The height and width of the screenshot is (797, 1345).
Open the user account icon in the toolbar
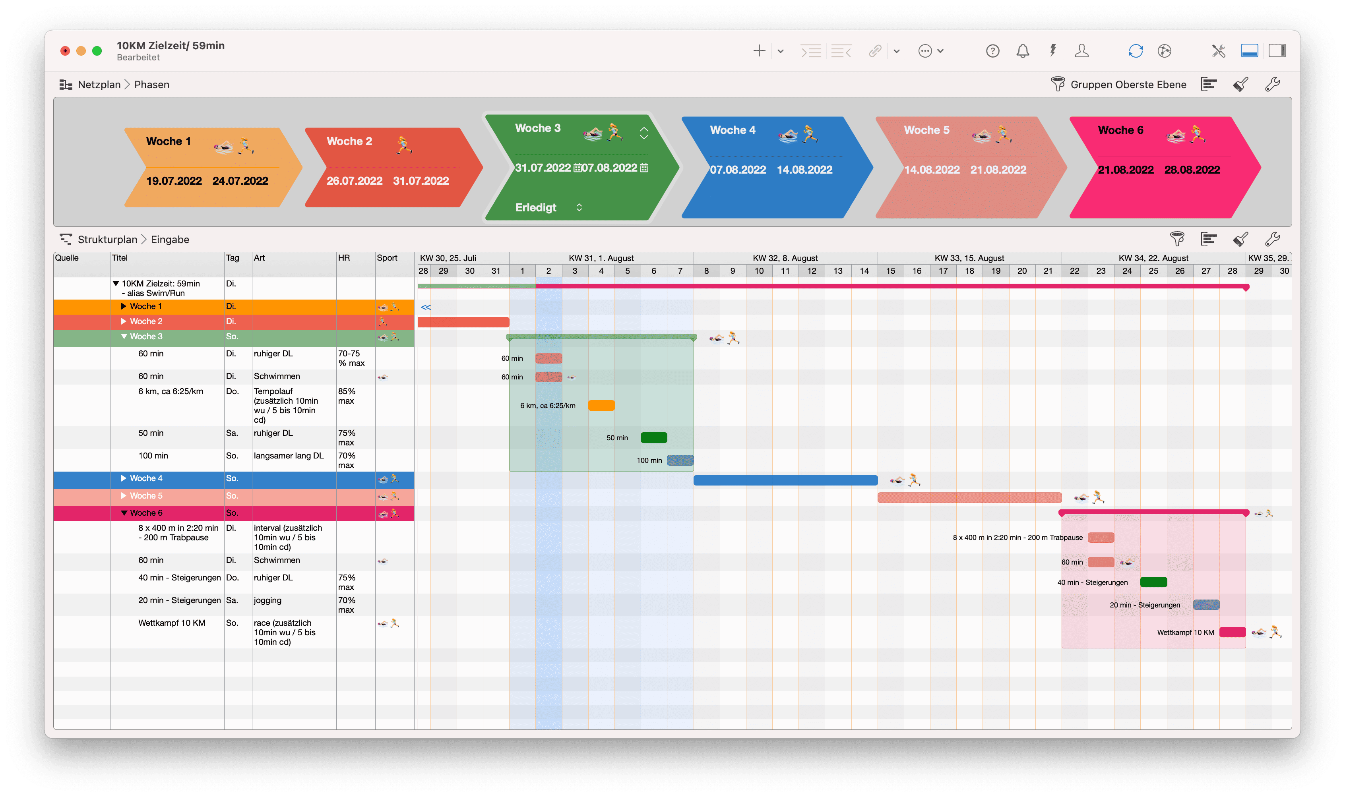coord(1082,50)
